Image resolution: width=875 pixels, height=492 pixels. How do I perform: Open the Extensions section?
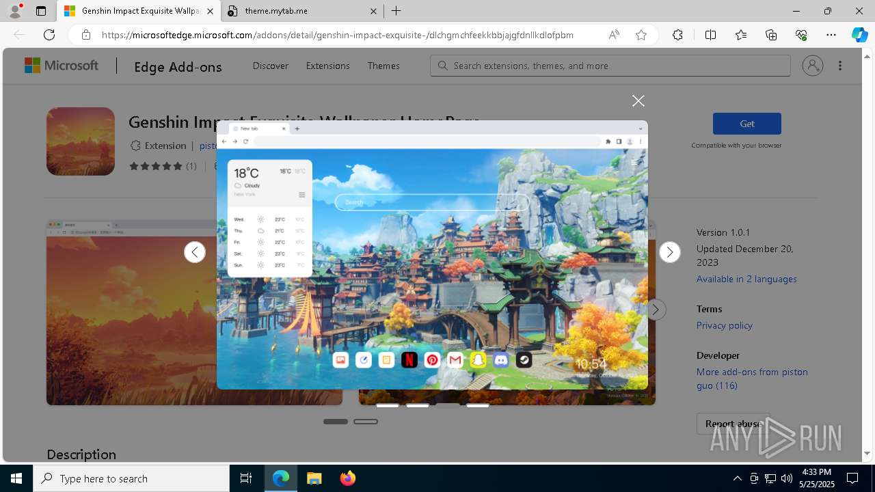coord(327,66)
